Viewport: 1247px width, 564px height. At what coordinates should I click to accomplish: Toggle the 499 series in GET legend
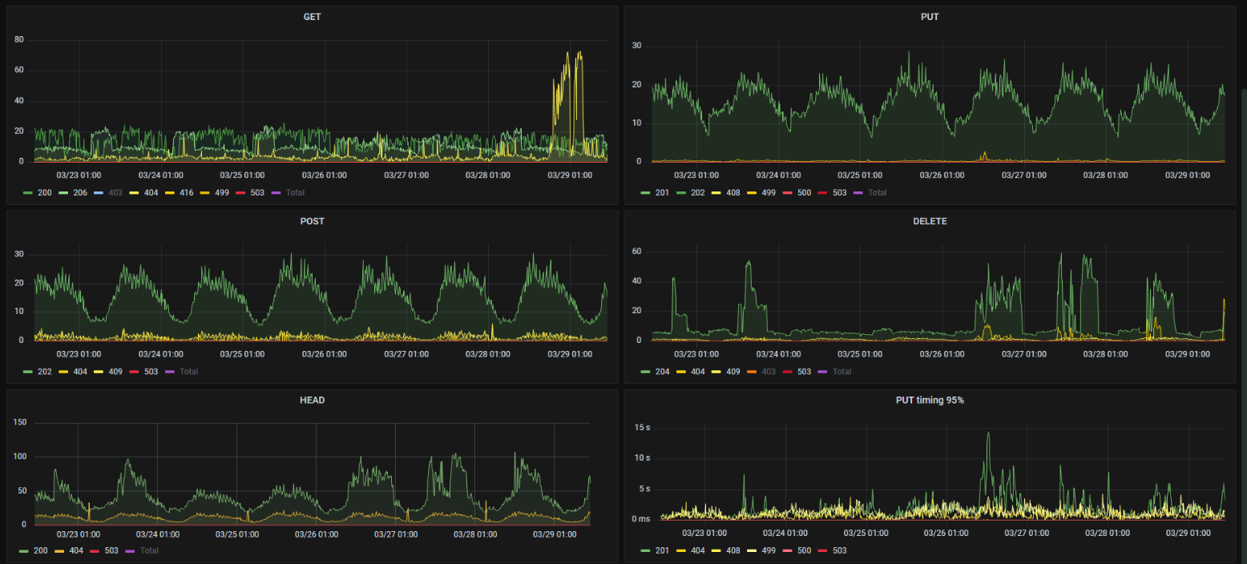pos(222,192)
